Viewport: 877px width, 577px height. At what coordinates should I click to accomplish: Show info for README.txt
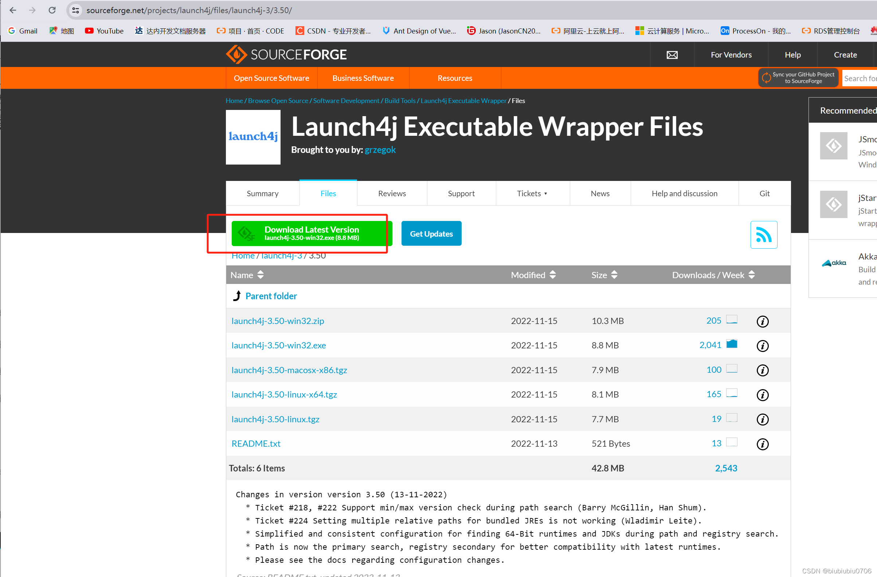coord(762,444)
